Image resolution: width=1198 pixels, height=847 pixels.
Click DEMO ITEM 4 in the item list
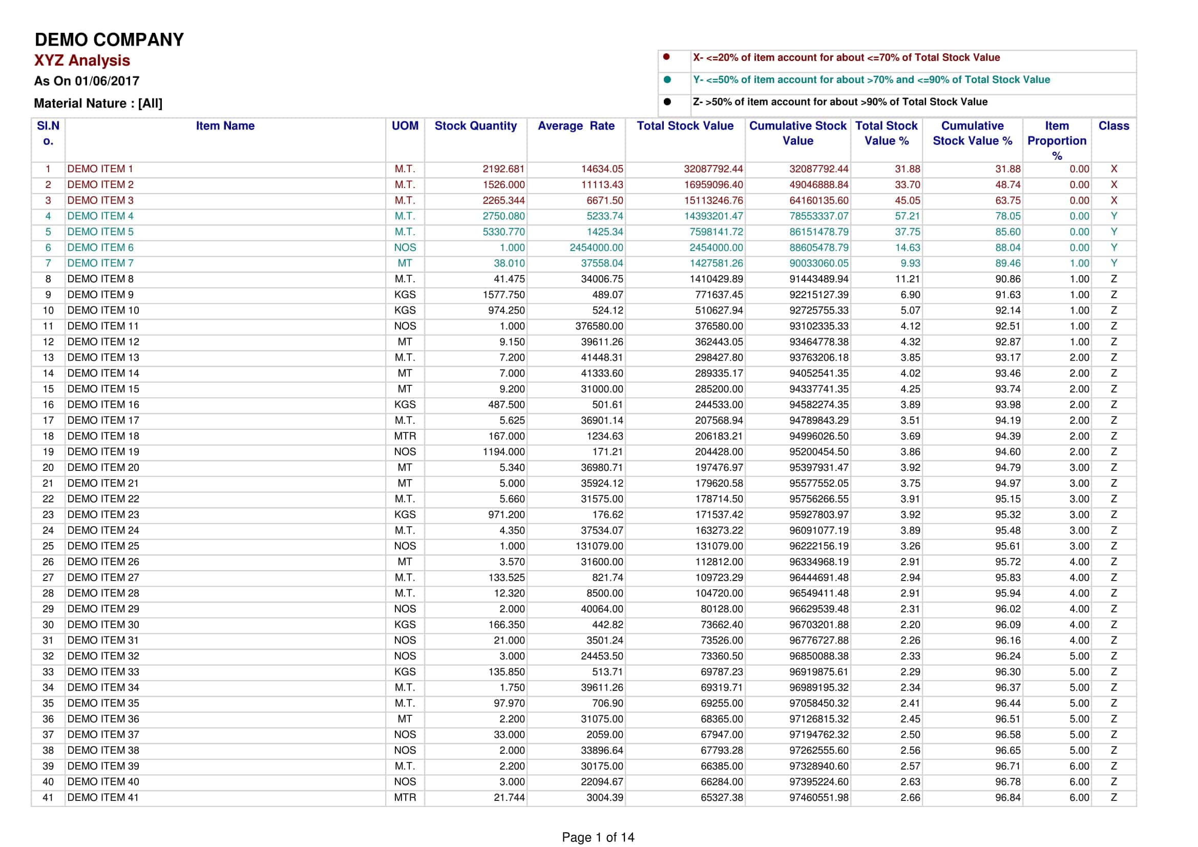click(100, 216)
